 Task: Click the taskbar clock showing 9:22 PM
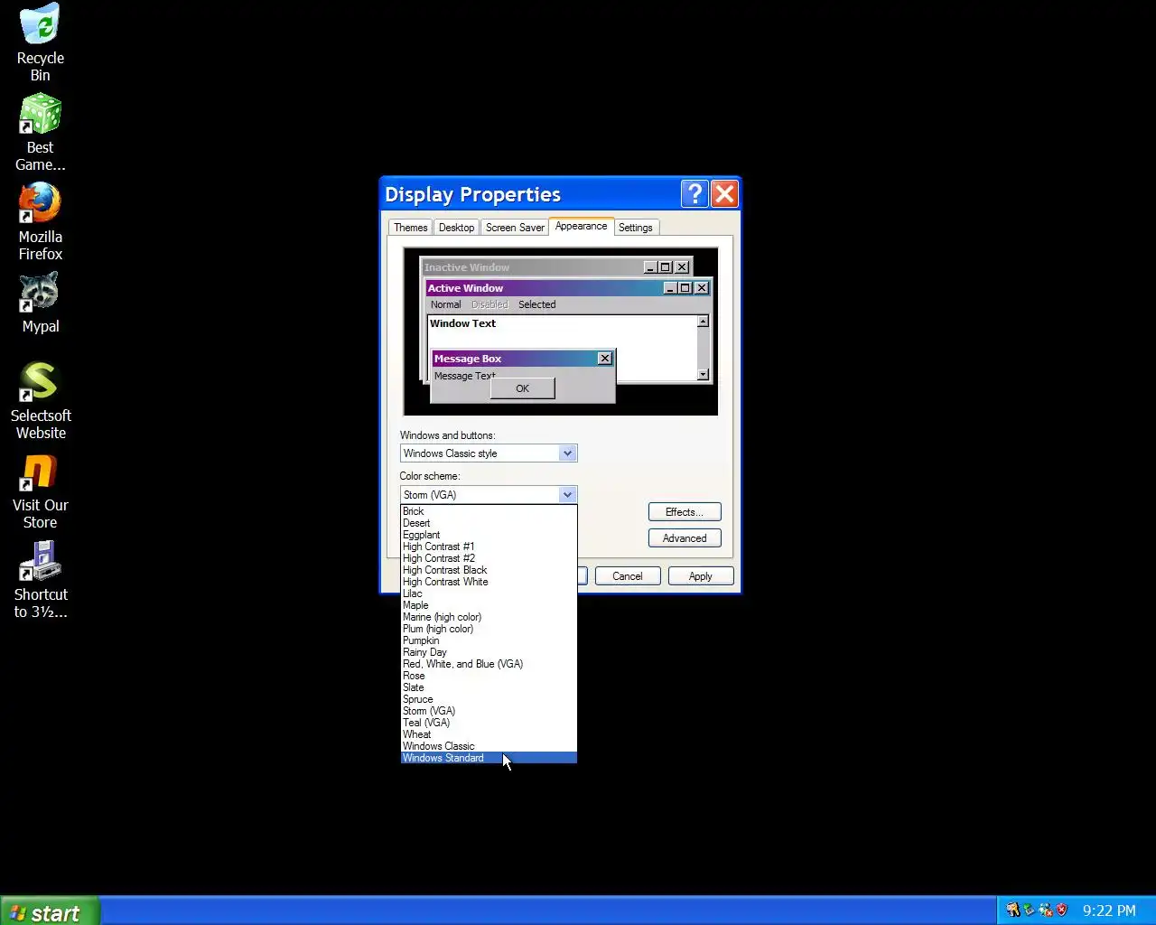click(x=1109, y=911)
